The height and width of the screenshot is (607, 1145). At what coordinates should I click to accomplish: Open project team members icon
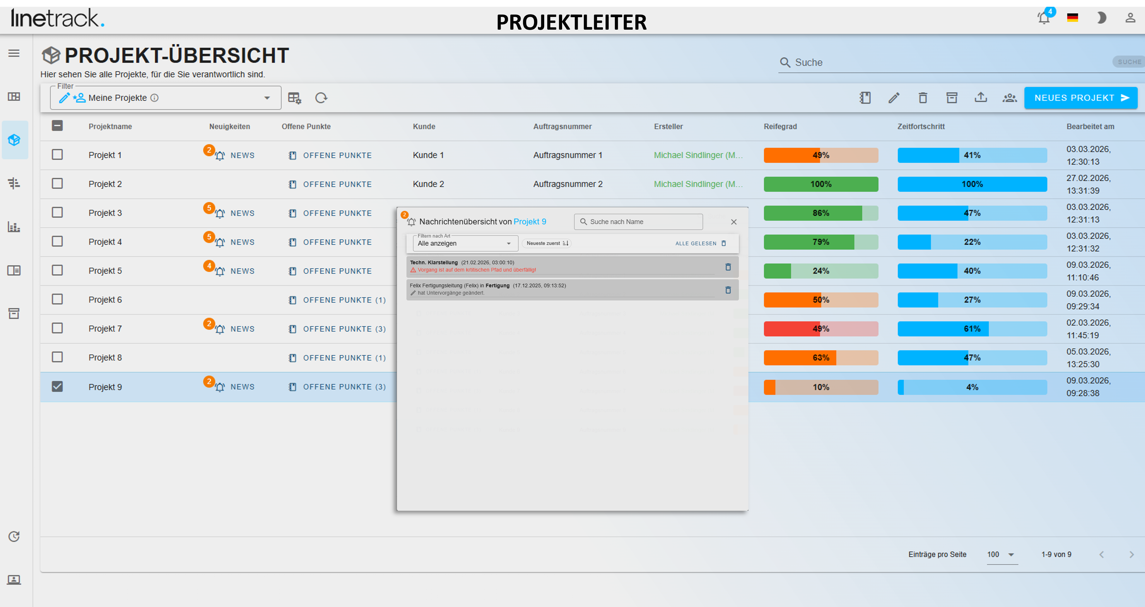(1009, 98)
